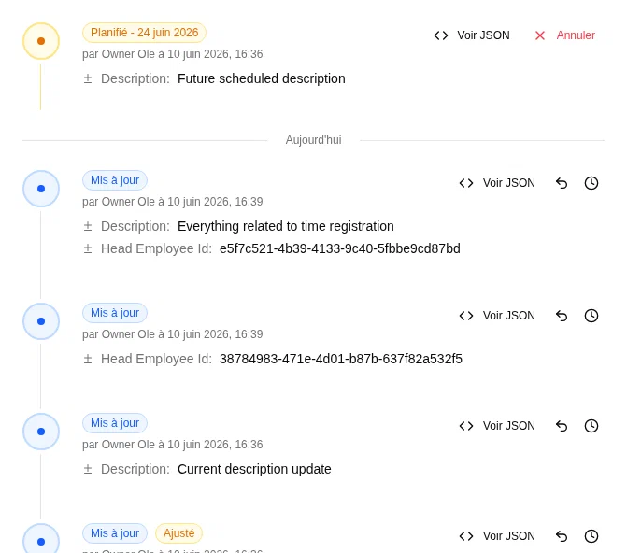
Task: Click code brackets icon on Current description entry
Action: click(466, 426)
